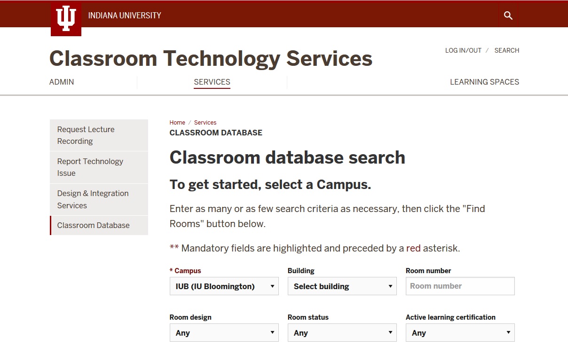568x354 pixels.
Task: Click the Classroom database search heading
Action: coord(287,157)
